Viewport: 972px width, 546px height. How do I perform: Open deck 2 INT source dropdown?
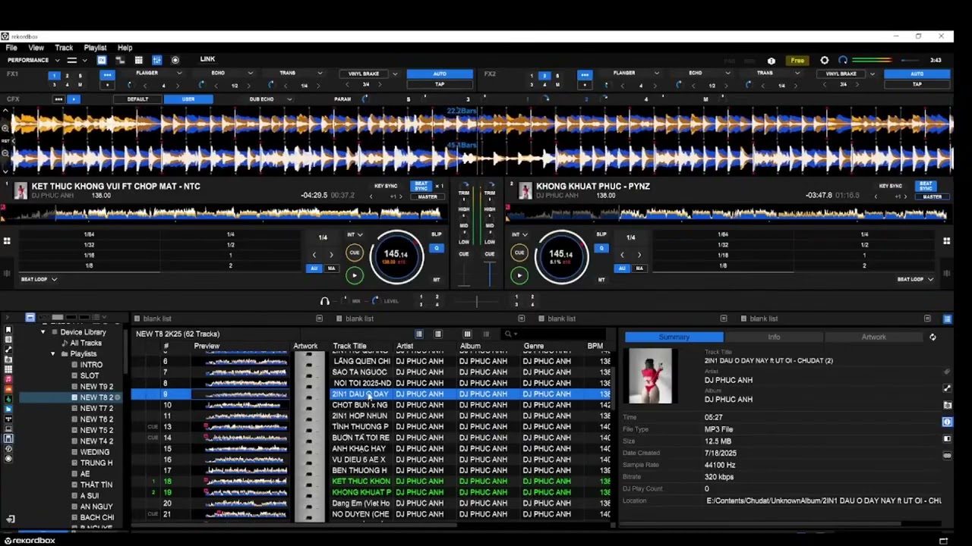click(519, 235)
